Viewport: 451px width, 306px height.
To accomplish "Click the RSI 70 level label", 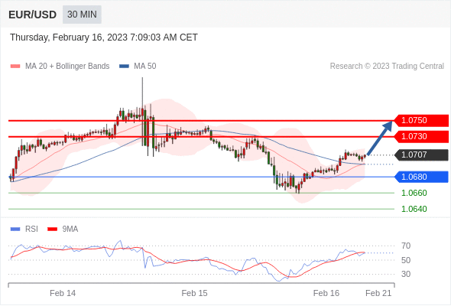I will 406,246.
